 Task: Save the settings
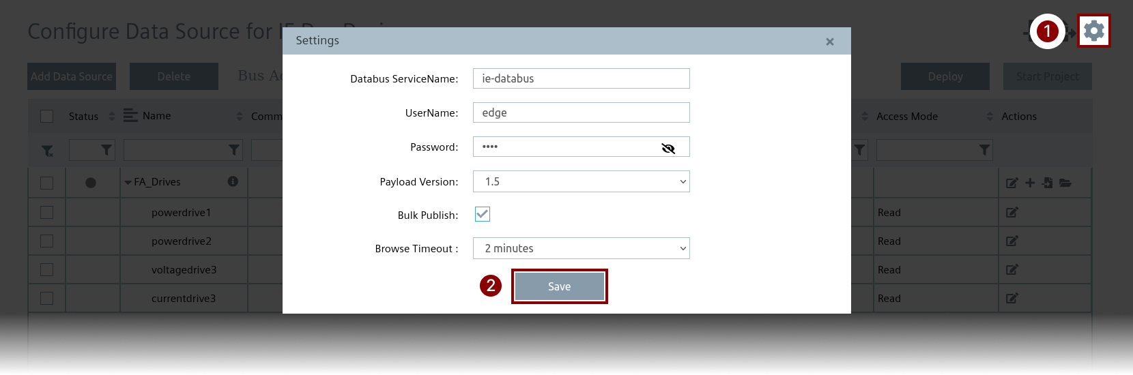(560, 286)
